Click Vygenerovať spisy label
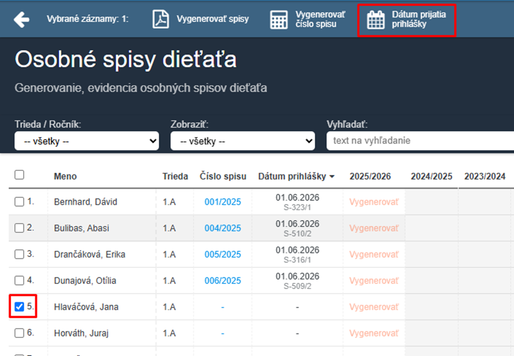The width and height of the screenshot is (514, 356). pos(213,19)
